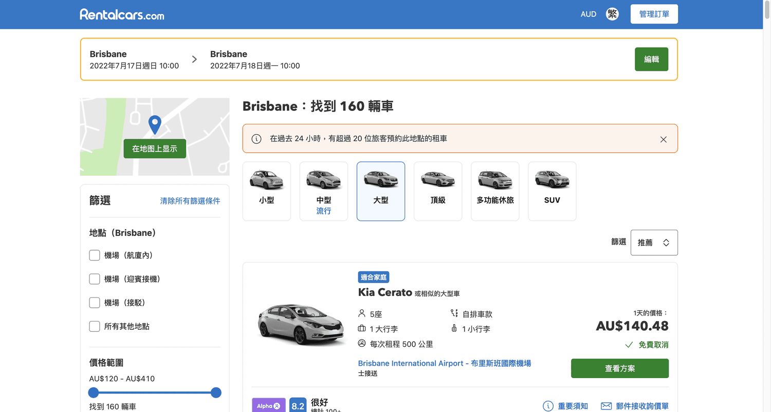Viewport: 771px width, 412px height.
Task: Click the AU$140.48 price
Action: pos(632,326)
